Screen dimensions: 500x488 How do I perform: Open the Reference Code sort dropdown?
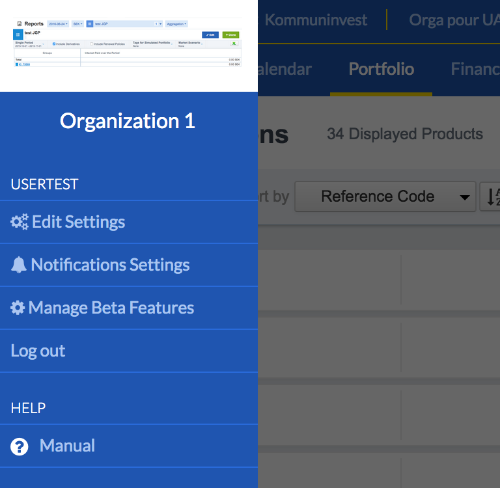tap(385, 197)
